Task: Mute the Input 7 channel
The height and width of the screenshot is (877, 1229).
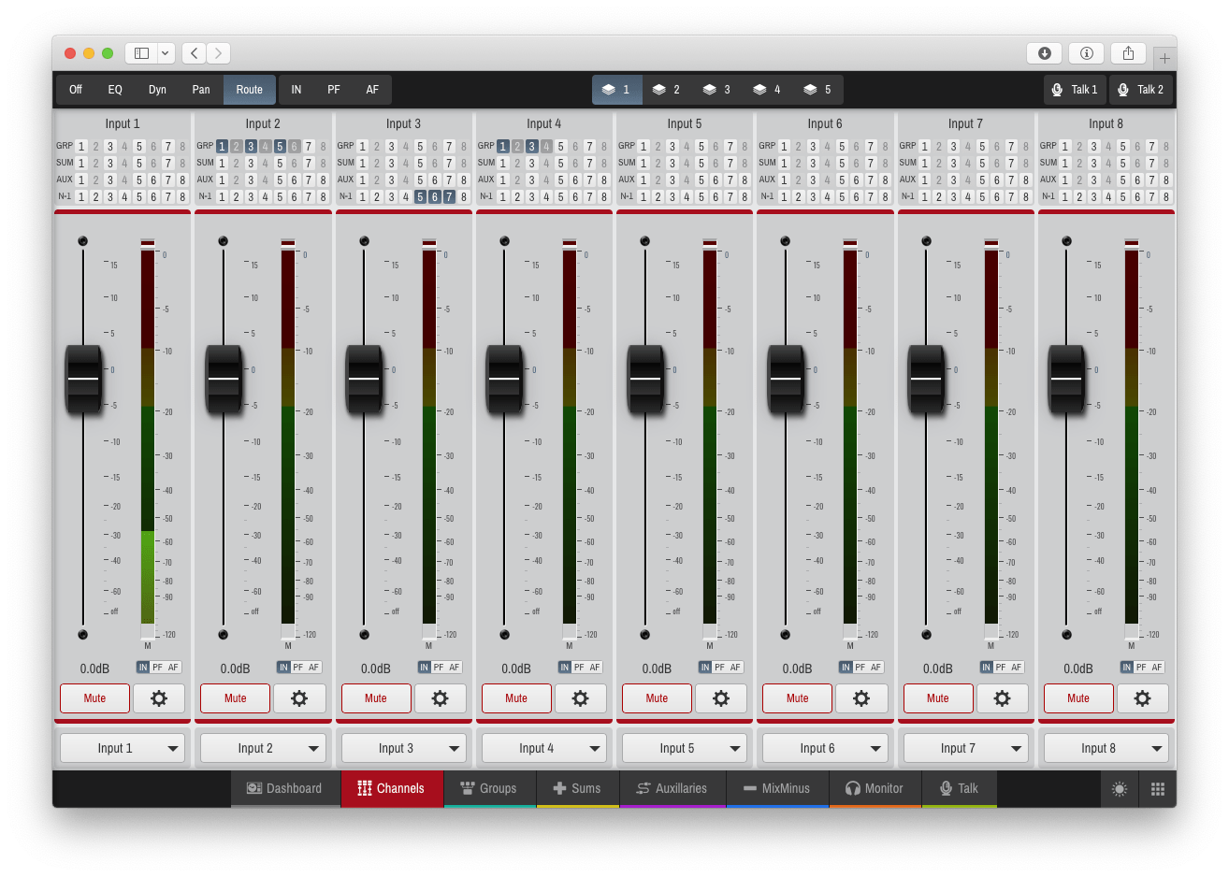Action: [x=938, y=698]
